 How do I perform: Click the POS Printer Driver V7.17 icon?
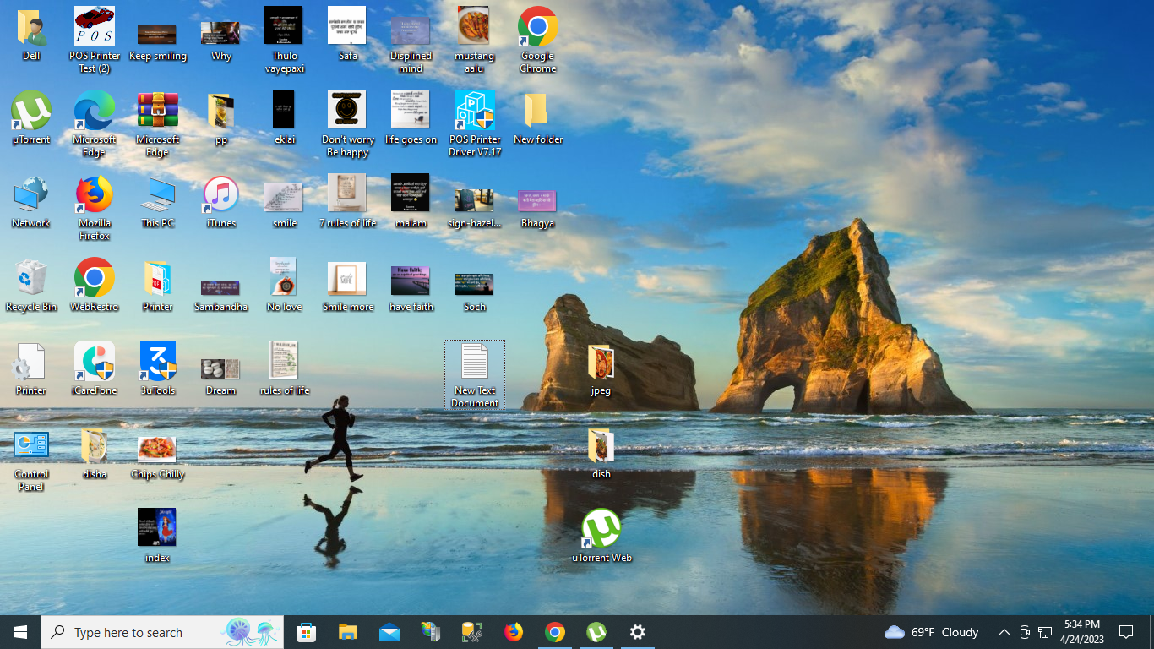474,112
